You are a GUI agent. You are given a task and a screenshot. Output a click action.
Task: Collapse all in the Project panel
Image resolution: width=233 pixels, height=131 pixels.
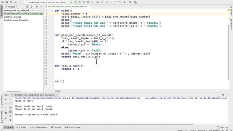tap(32, 7)
